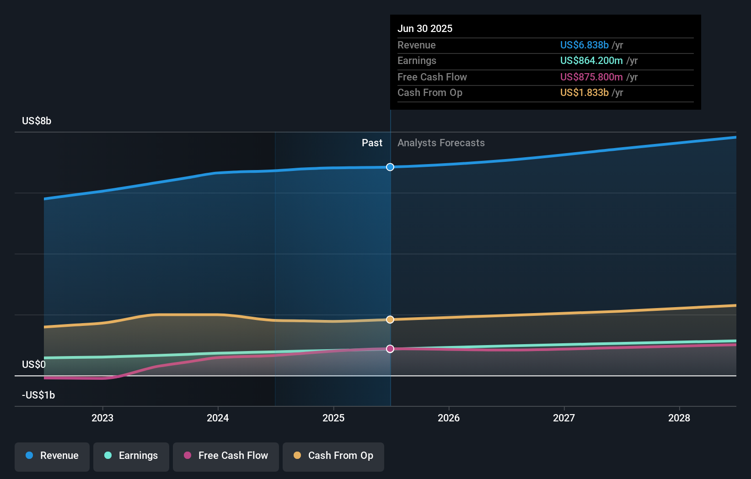Image resolution: width=751 pixels, height=479 pixels.
Task: Select the pink Free Cash Flow chart marker
Action: click(x=390, y=349)
